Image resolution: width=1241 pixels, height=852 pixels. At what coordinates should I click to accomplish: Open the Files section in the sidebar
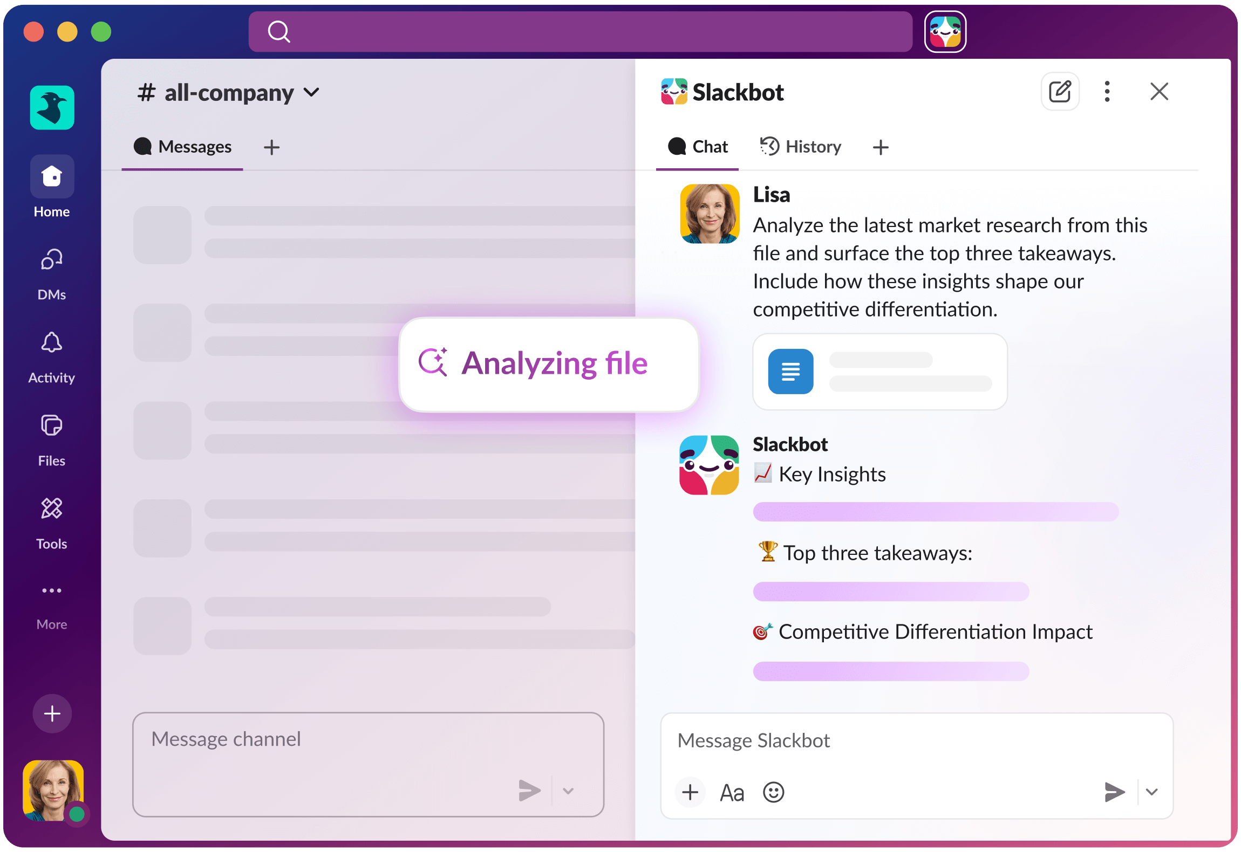click(x=51, y=426)
